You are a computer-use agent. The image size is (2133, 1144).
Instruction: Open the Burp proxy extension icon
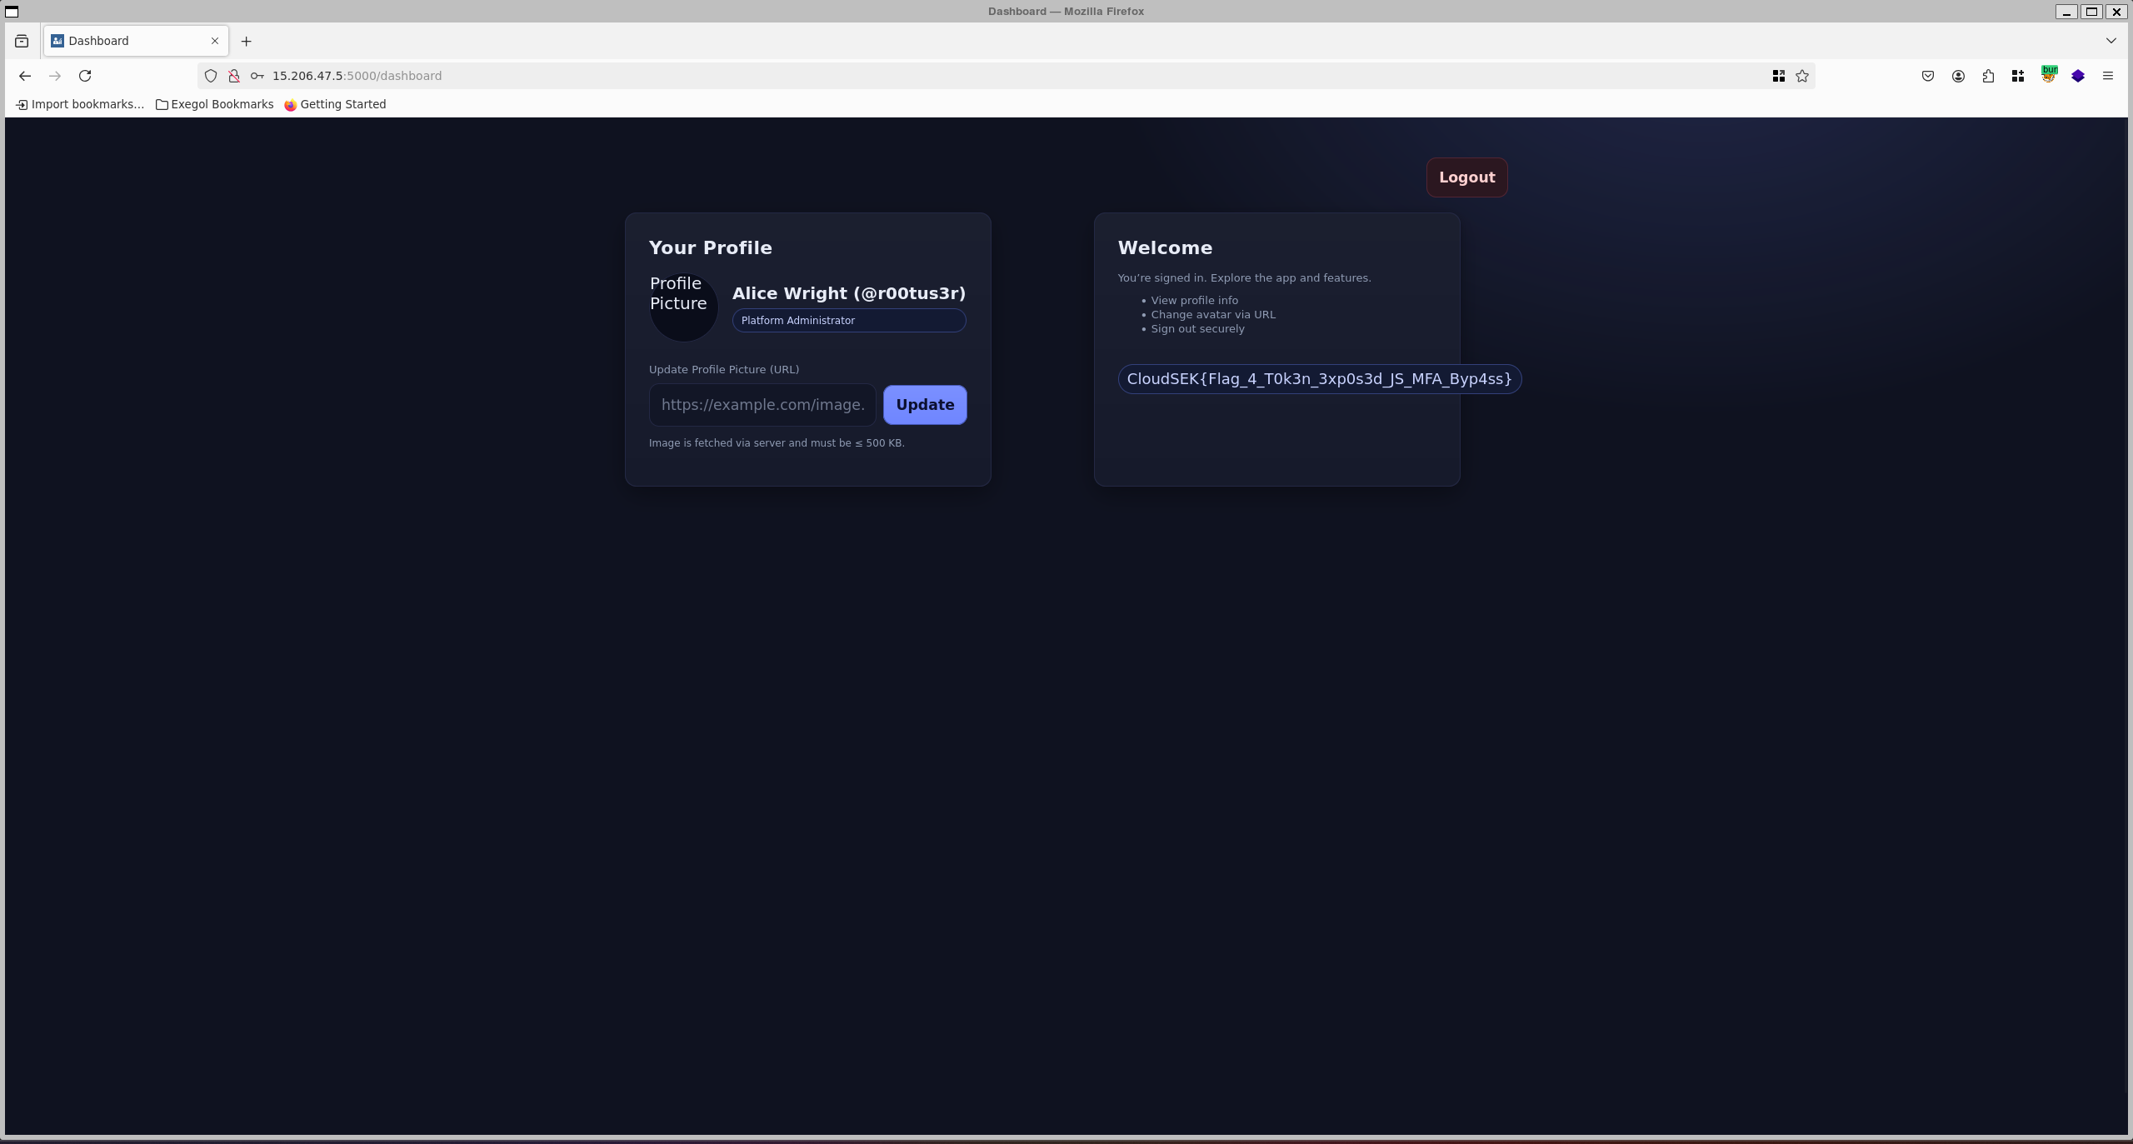2048,76
